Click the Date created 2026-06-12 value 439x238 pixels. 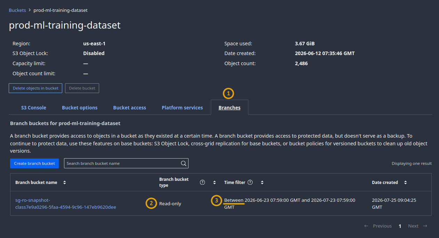[x=325, y=53]
